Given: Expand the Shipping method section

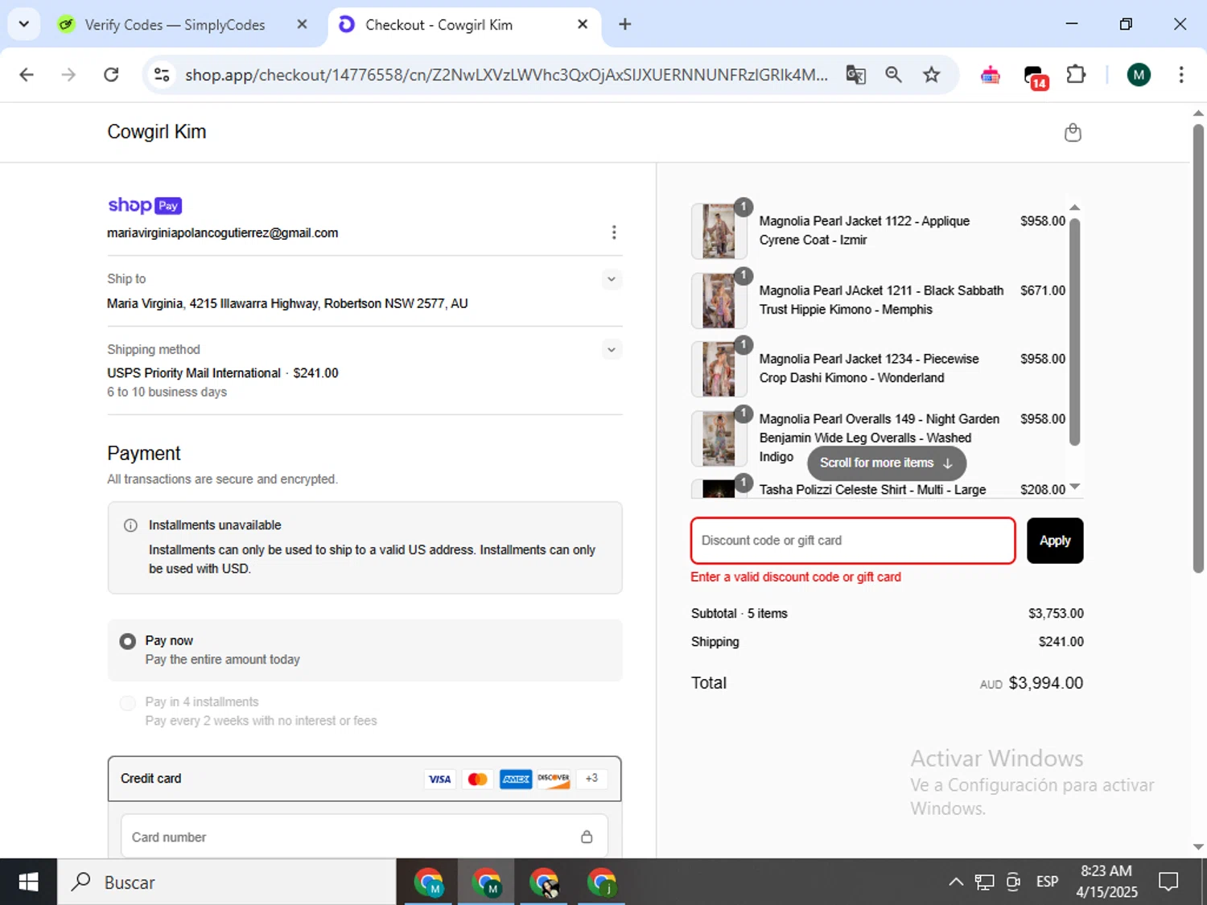Looking at the screenshot, I should [x=612, y=349].
